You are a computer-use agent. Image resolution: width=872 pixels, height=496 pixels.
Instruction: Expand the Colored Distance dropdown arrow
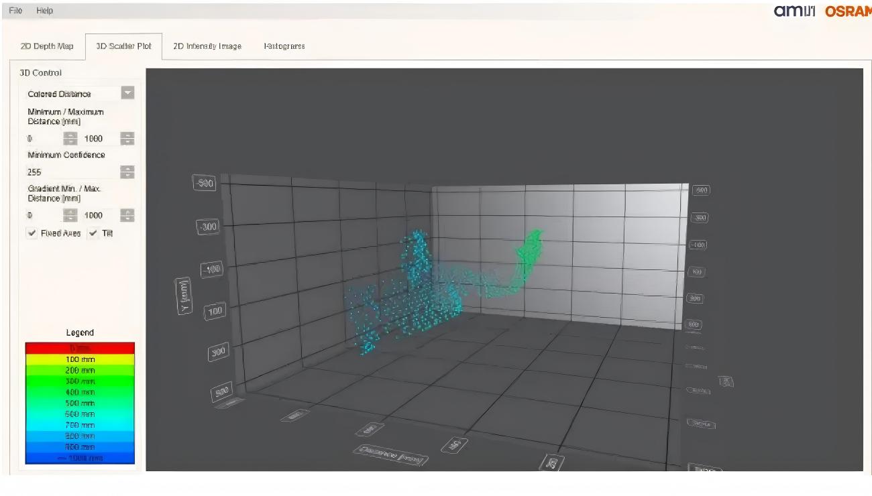127,93
